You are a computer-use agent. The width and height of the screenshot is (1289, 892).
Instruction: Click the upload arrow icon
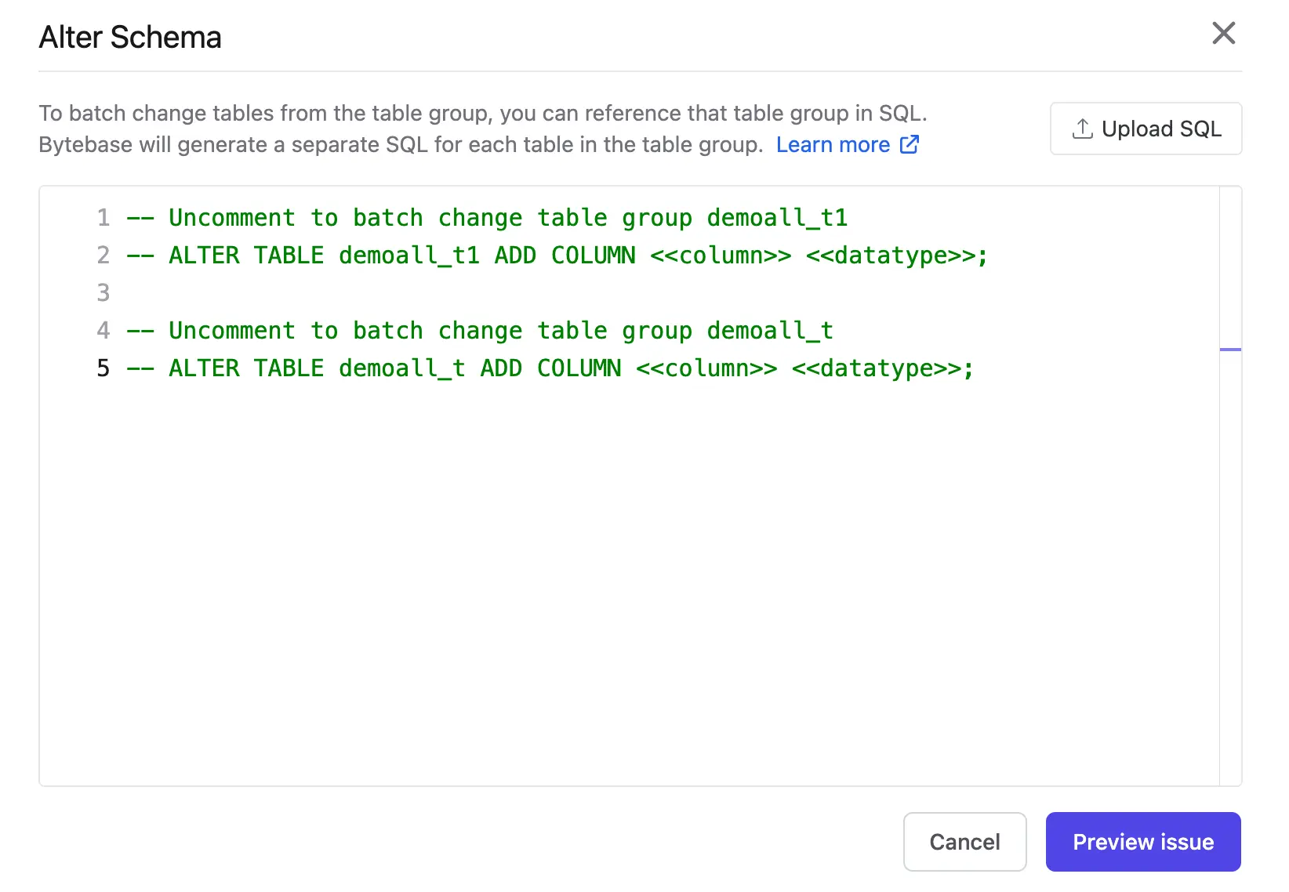(x=1083, y=129)
